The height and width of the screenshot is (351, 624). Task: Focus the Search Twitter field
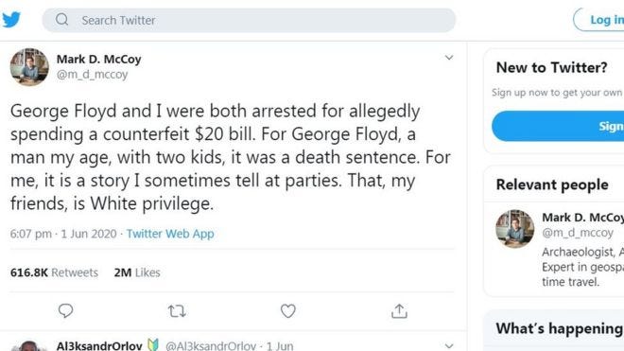pos(249,20)
